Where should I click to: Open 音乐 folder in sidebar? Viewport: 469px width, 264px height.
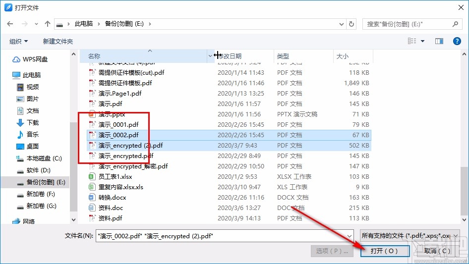click(28, 135)
